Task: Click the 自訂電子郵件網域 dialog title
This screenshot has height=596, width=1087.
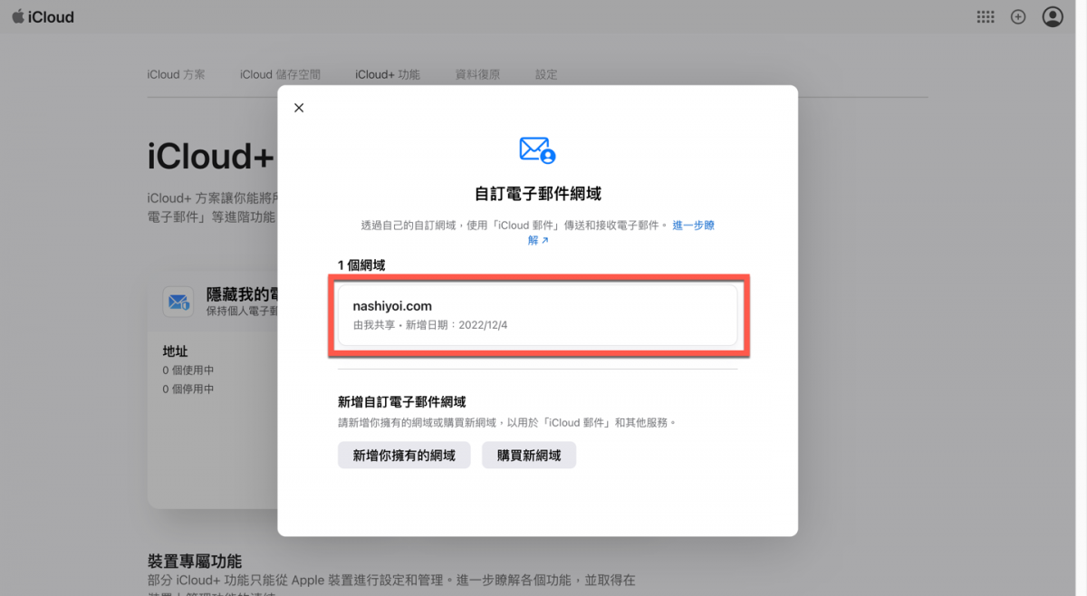Action: (537, 193)
